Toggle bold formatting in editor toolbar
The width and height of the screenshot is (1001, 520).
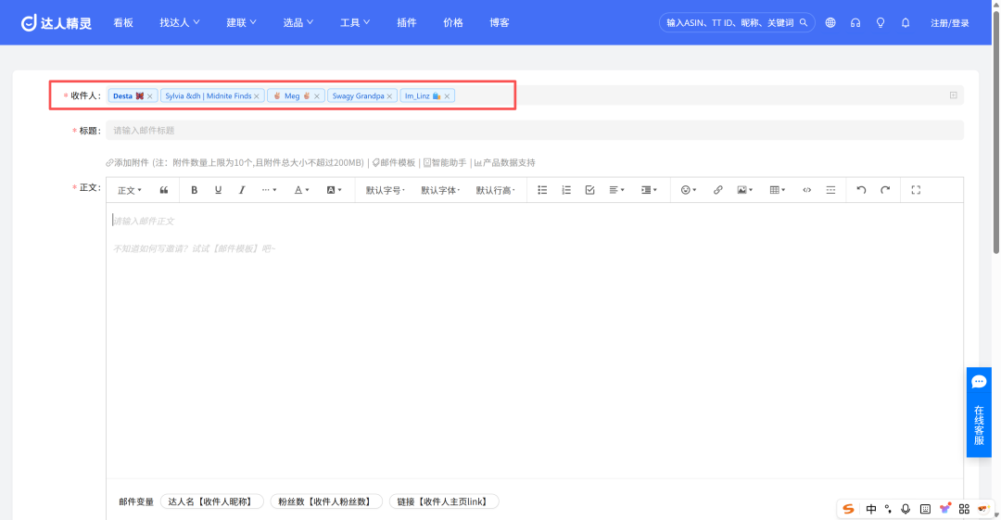194,190
